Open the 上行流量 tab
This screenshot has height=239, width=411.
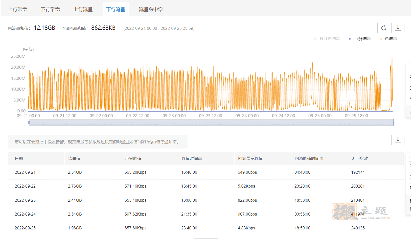(83, 9)
